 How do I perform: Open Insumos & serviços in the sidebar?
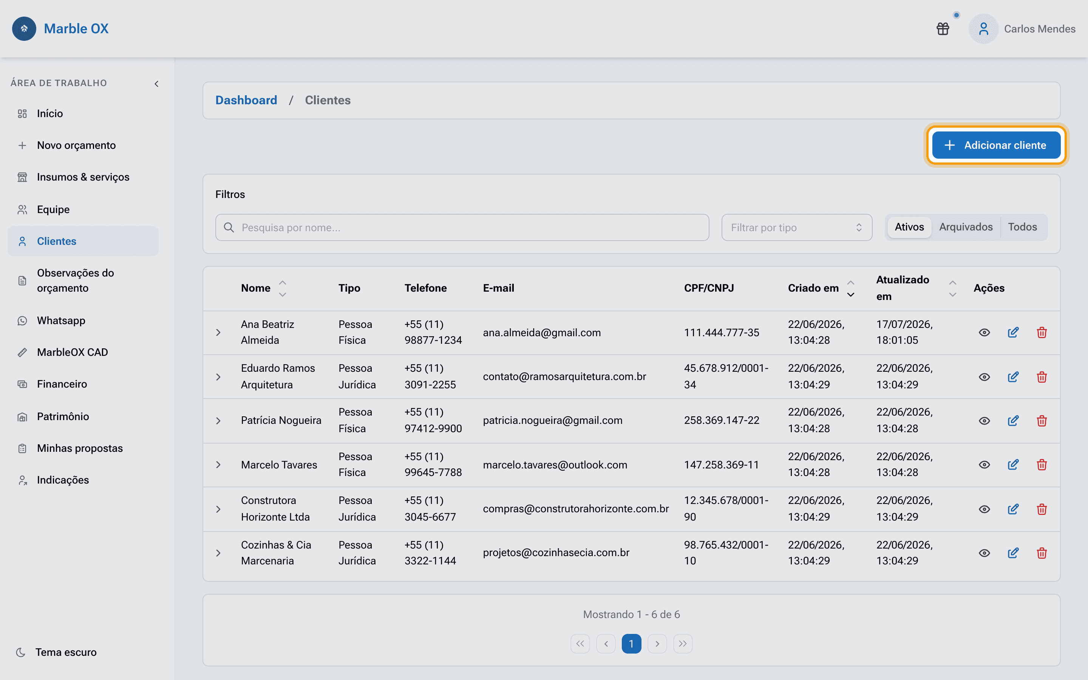(83, 177)
